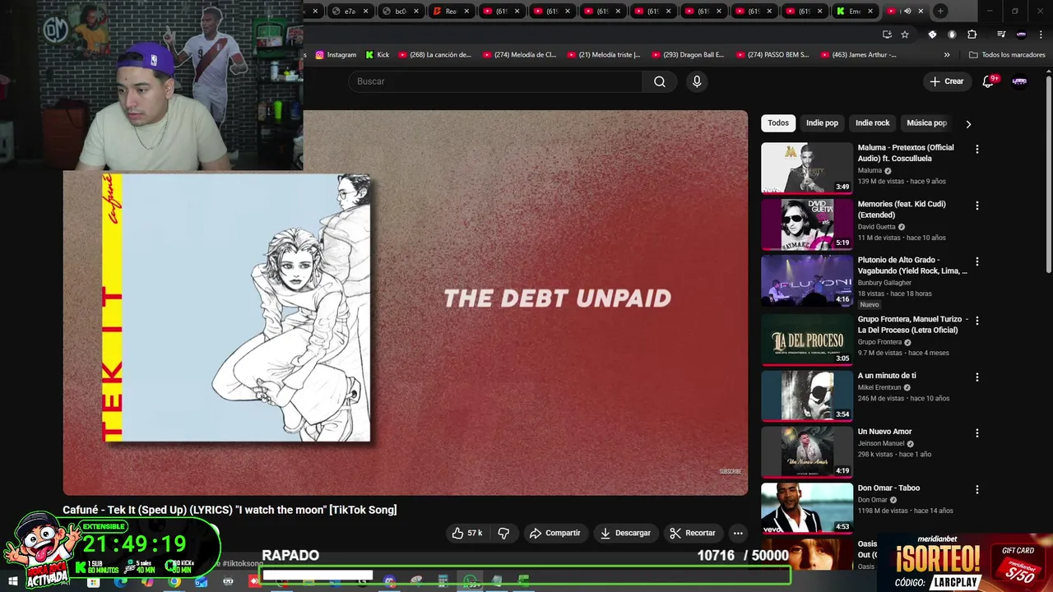Image resolution: width=1053 pixels, height=592 pixels.
Task: Open the David Guetta Memories thumbnail
Action: click(807, 224)
